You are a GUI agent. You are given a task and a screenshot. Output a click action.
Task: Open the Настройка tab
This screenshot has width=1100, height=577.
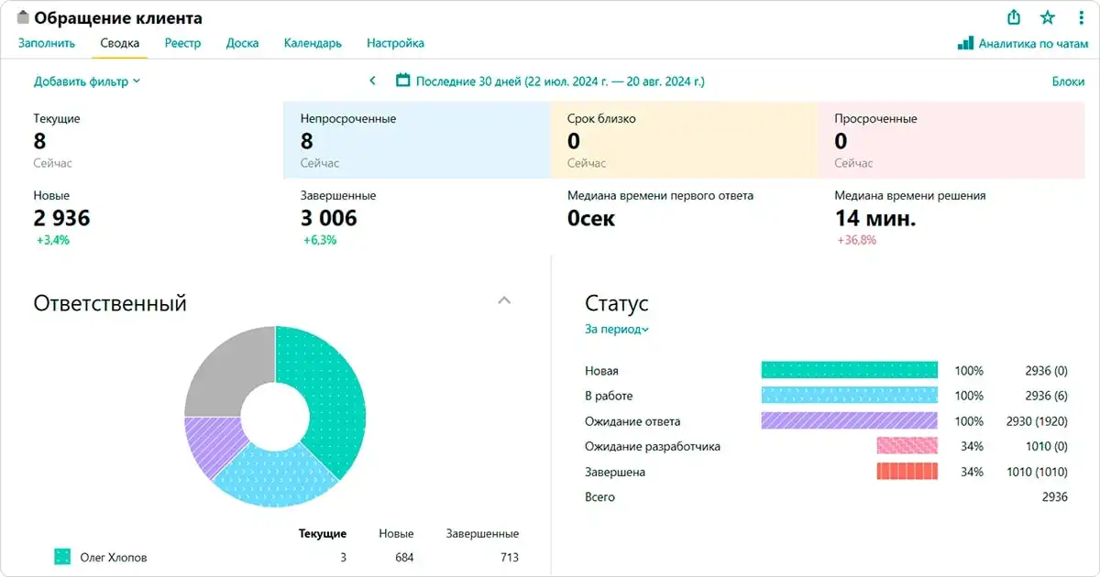pos(395,43)
